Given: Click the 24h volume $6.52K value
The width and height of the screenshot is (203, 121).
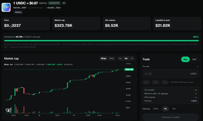Looking at the screenshot, I should (x=112, y=26).
